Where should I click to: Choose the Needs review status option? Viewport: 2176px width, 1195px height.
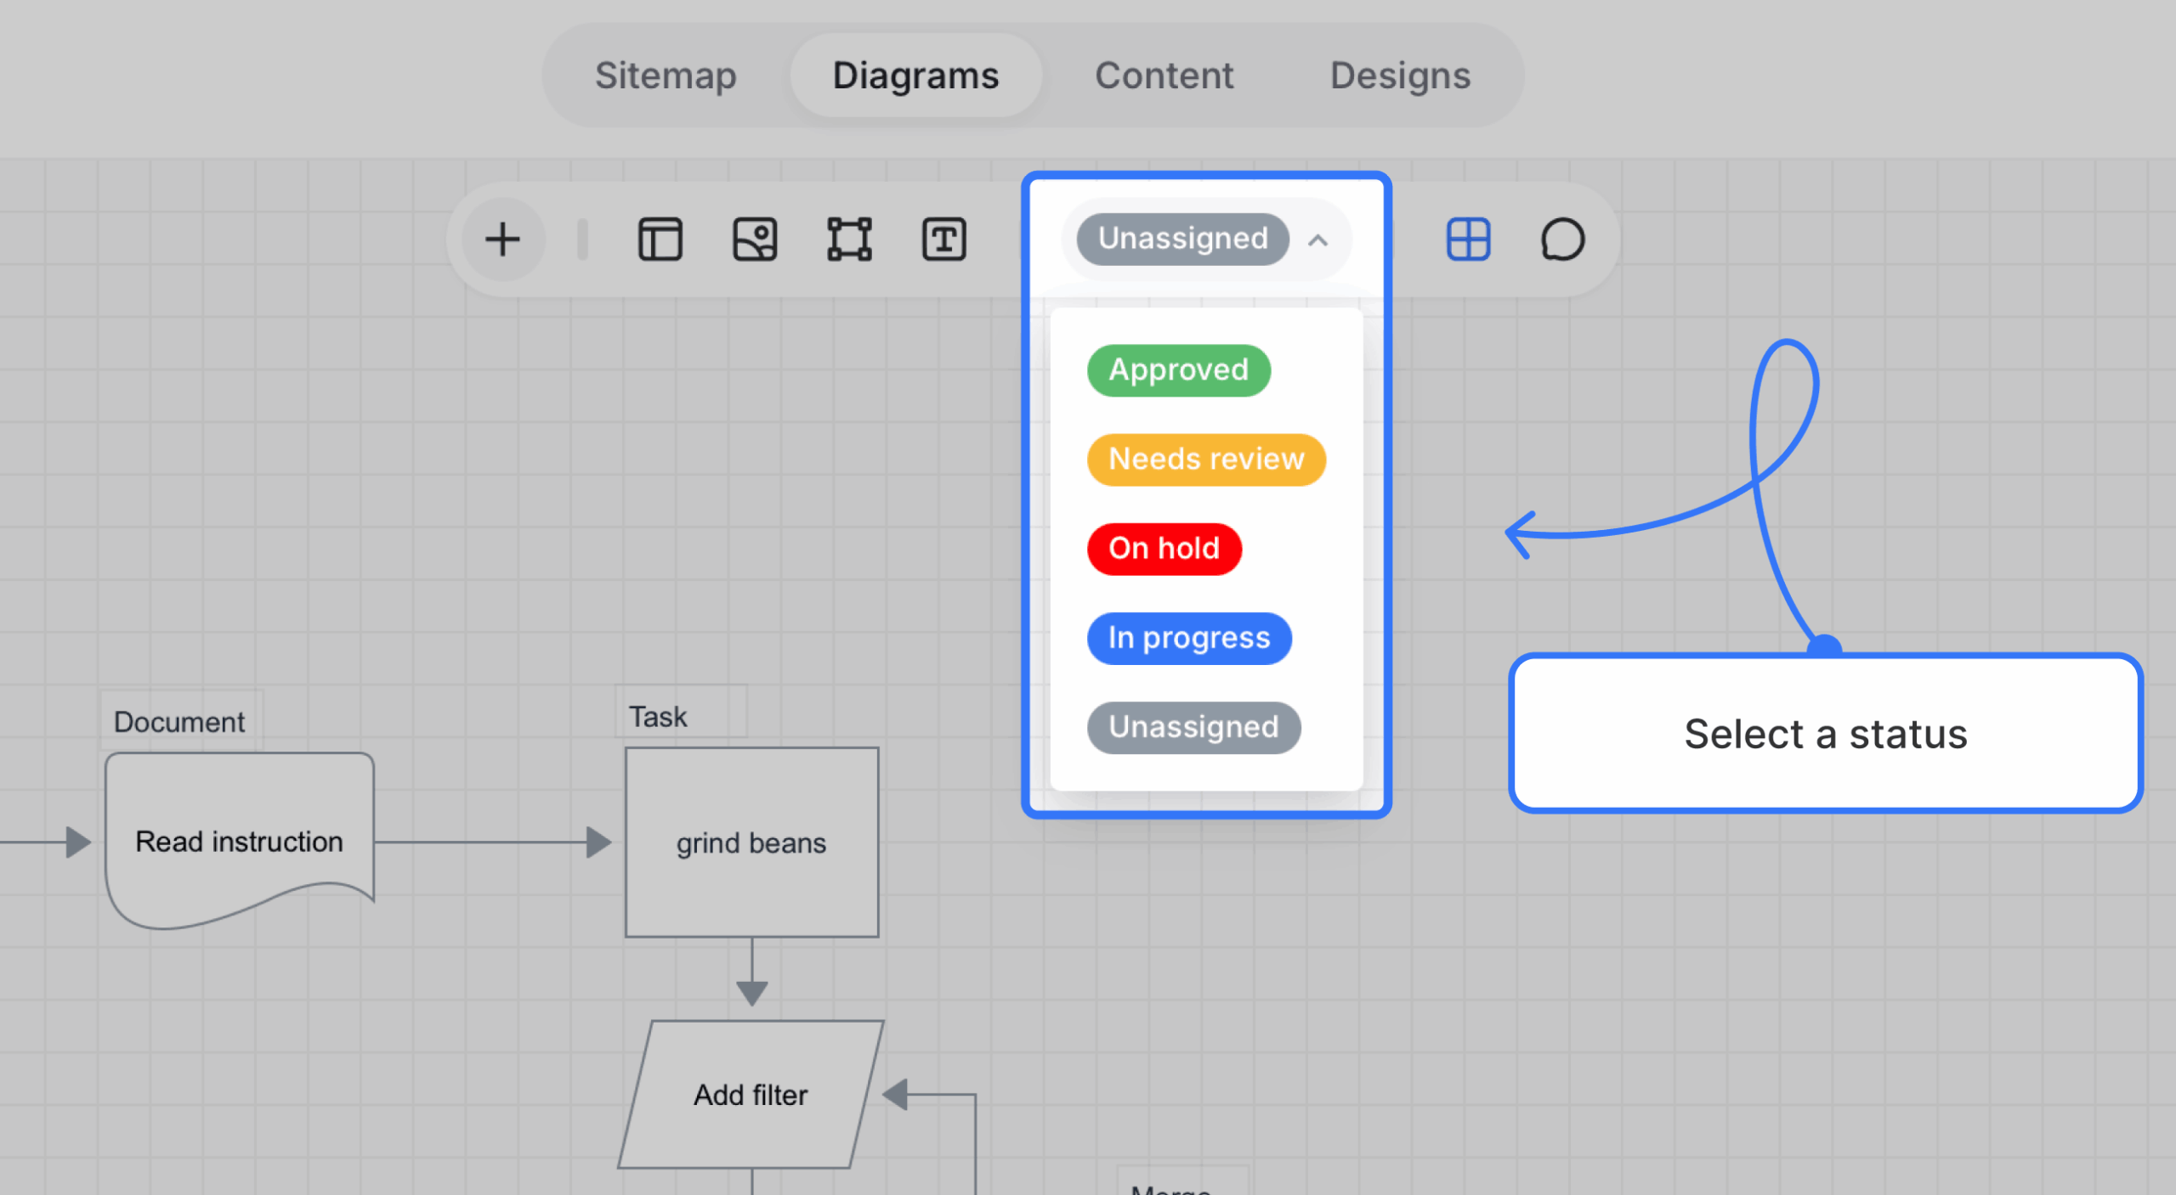[x=1206, y=459]
